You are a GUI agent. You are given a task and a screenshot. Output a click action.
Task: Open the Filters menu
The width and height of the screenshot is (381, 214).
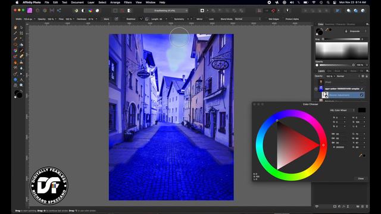[128, 2]
